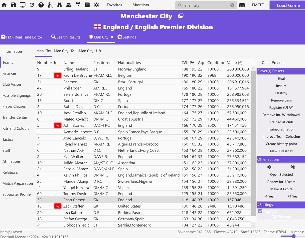The image size is (305, 238).
Task: Click the player table scroll down arrow
Action: 253,225
